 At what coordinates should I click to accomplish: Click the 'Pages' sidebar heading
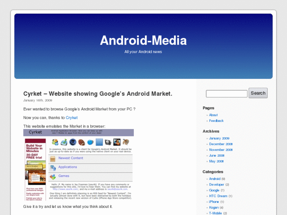208,108
